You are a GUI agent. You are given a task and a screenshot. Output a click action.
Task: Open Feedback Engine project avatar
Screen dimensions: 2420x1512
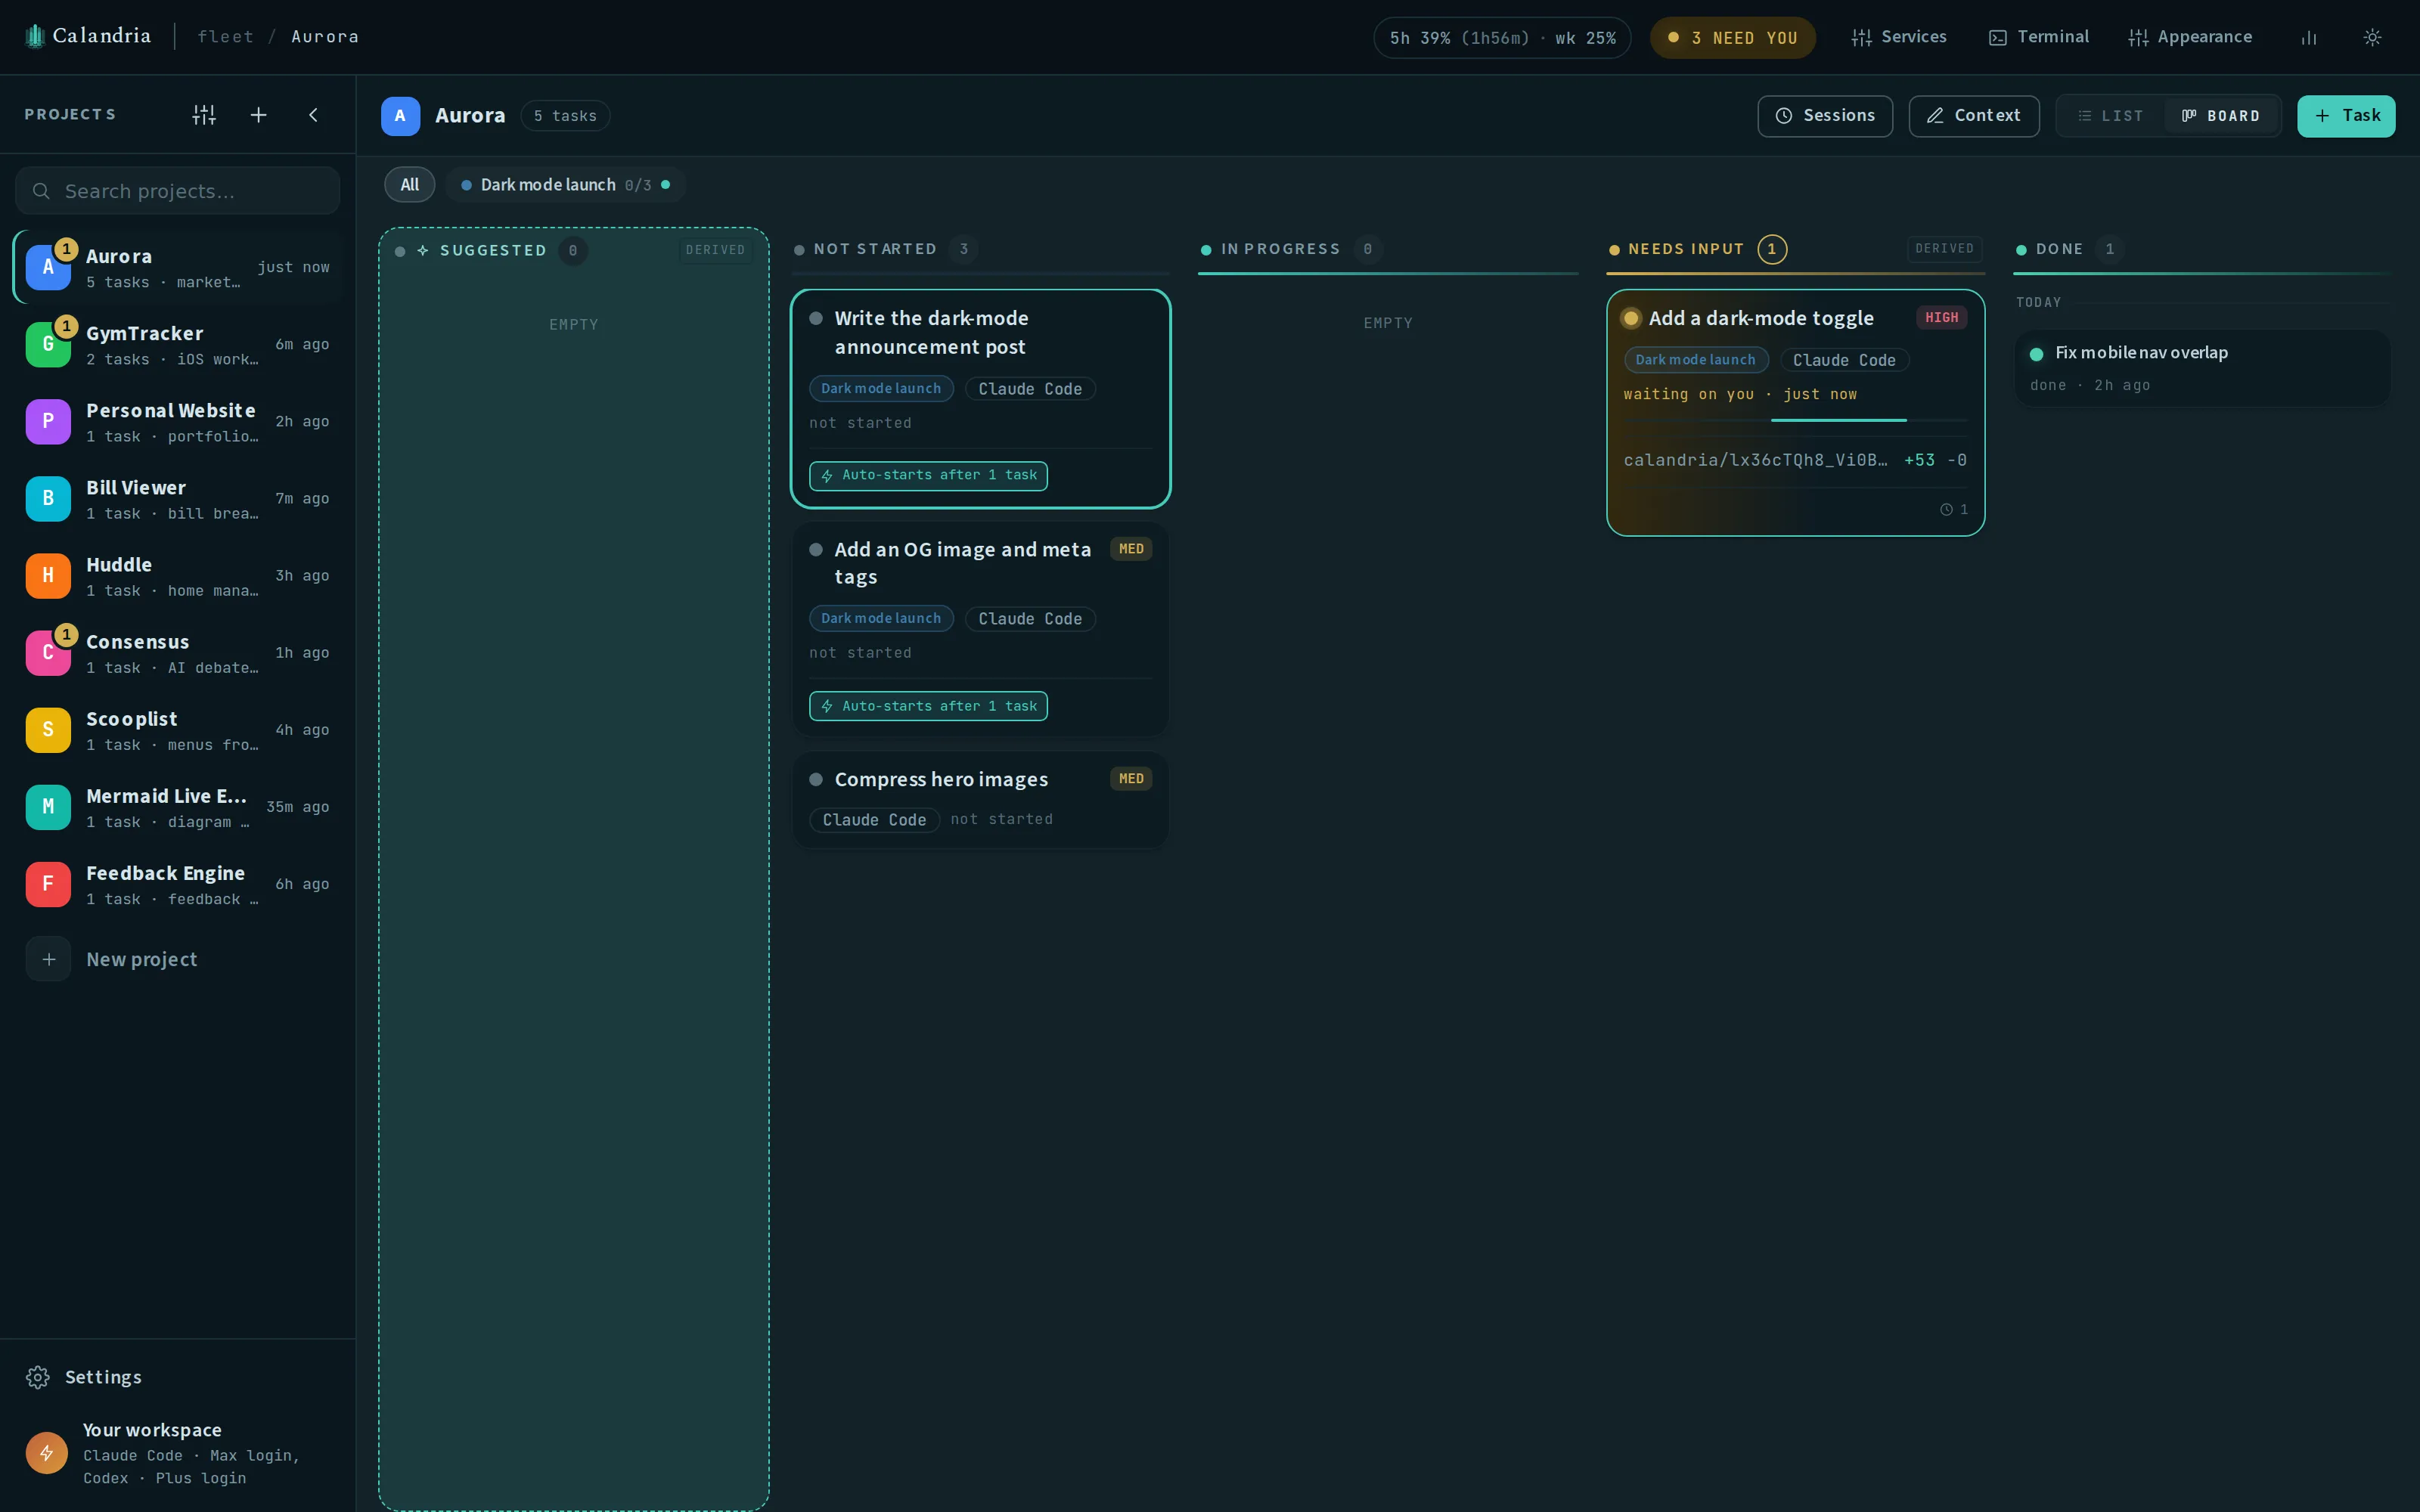pyautogui.click(x=48, y=884)
